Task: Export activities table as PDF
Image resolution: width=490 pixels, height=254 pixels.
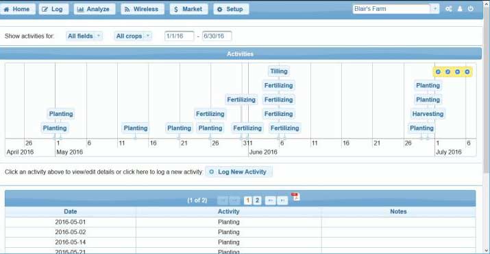Action: click(295, 197)
